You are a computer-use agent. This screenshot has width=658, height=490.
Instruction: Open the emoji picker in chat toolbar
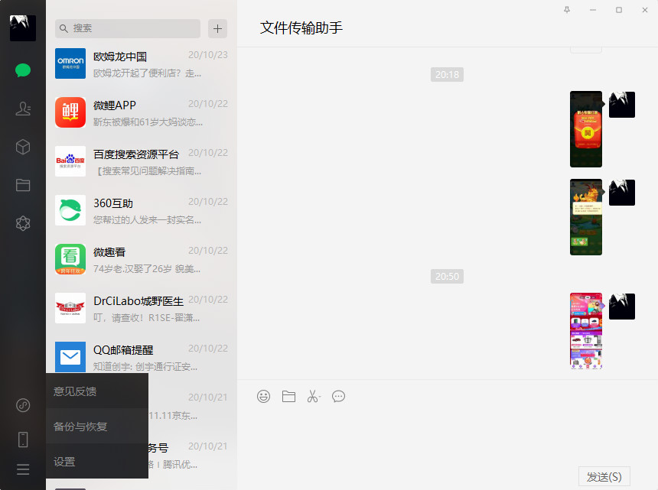(263, 396)
